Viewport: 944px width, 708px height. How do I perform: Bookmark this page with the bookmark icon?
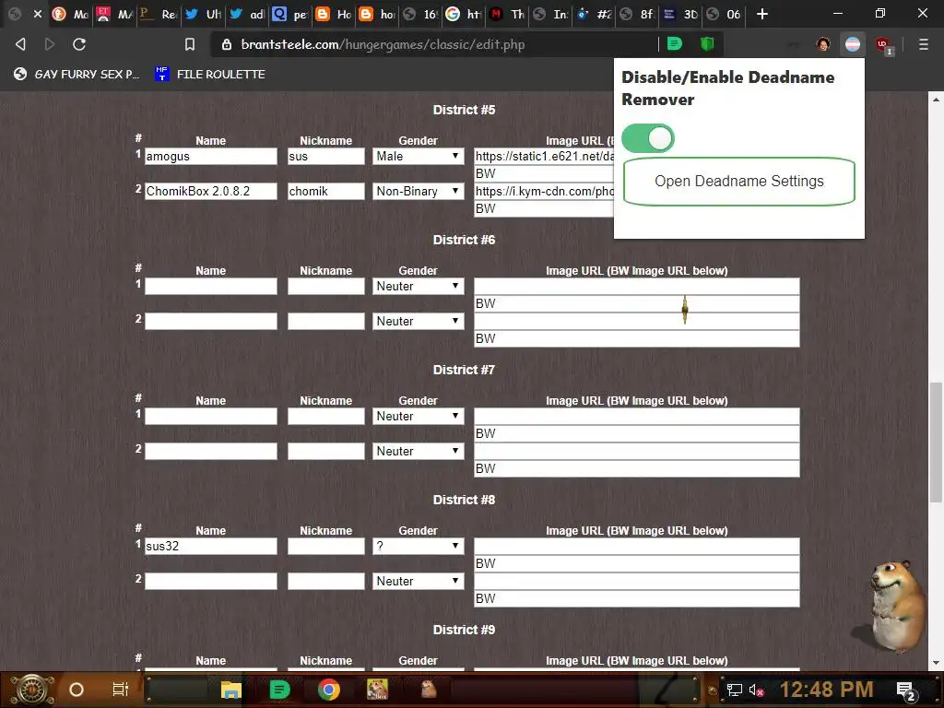coord(190,44)
